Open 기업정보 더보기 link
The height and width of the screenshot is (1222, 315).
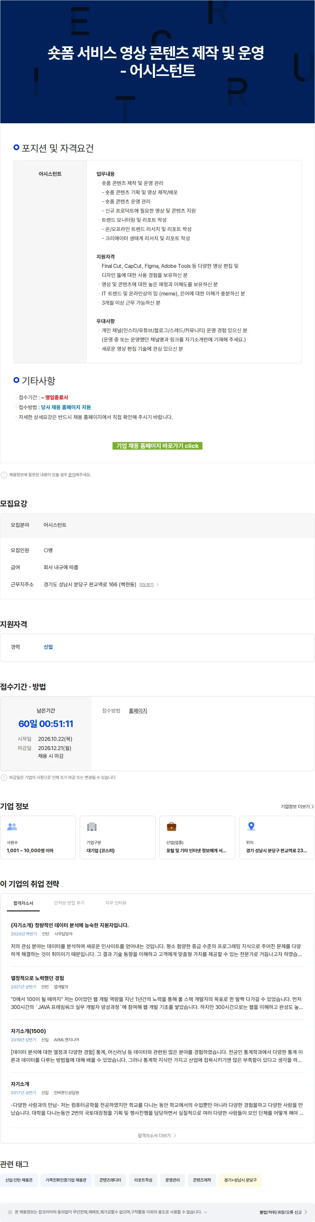[297, 807]
